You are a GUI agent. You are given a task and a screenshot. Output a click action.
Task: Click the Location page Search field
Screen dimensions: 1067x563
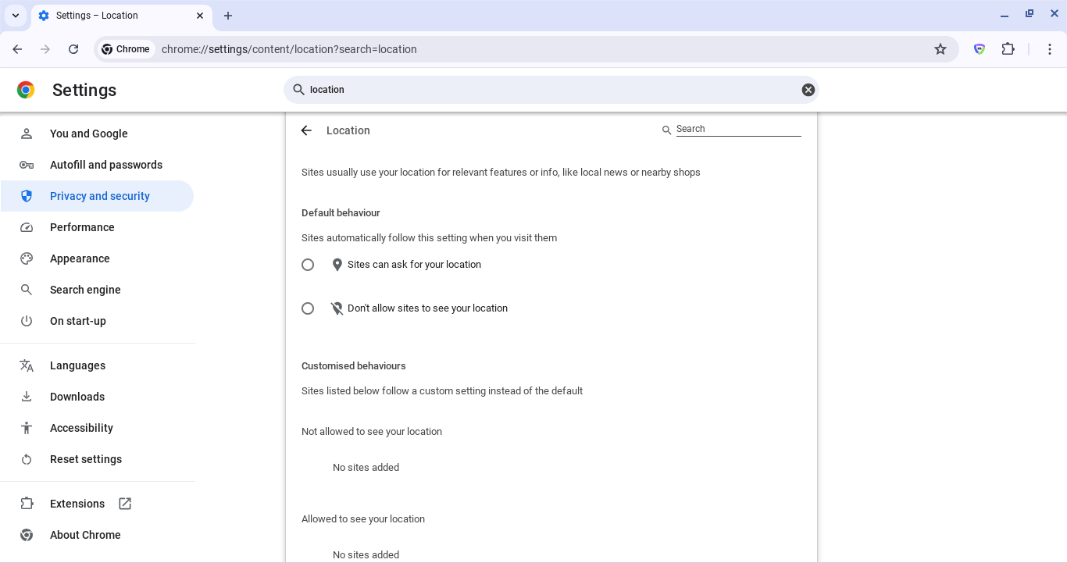tap(738, 130)
